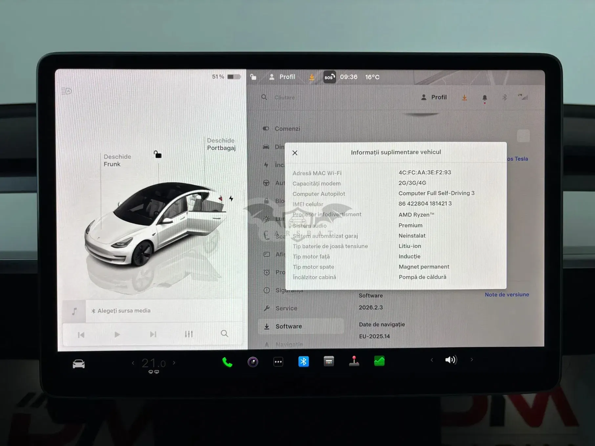Tap the AMD Ryzen processor value
This screenshot has height=446, width=595.
click(x=416, y=215)
